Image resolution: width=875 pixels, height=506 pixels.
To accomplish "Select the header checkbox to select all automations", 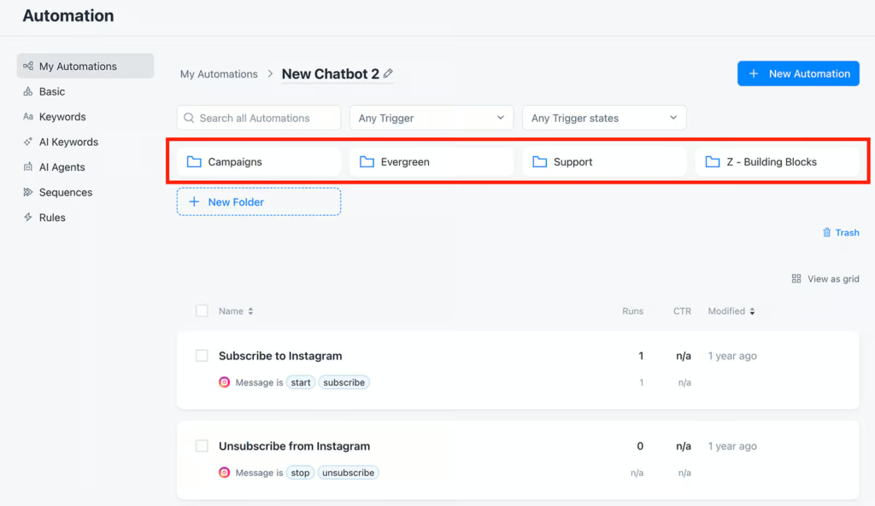I will (201, 311).
